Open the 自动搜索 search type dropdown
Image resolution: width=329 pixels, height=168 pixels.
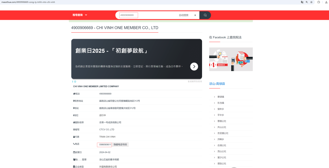point(187,15)
